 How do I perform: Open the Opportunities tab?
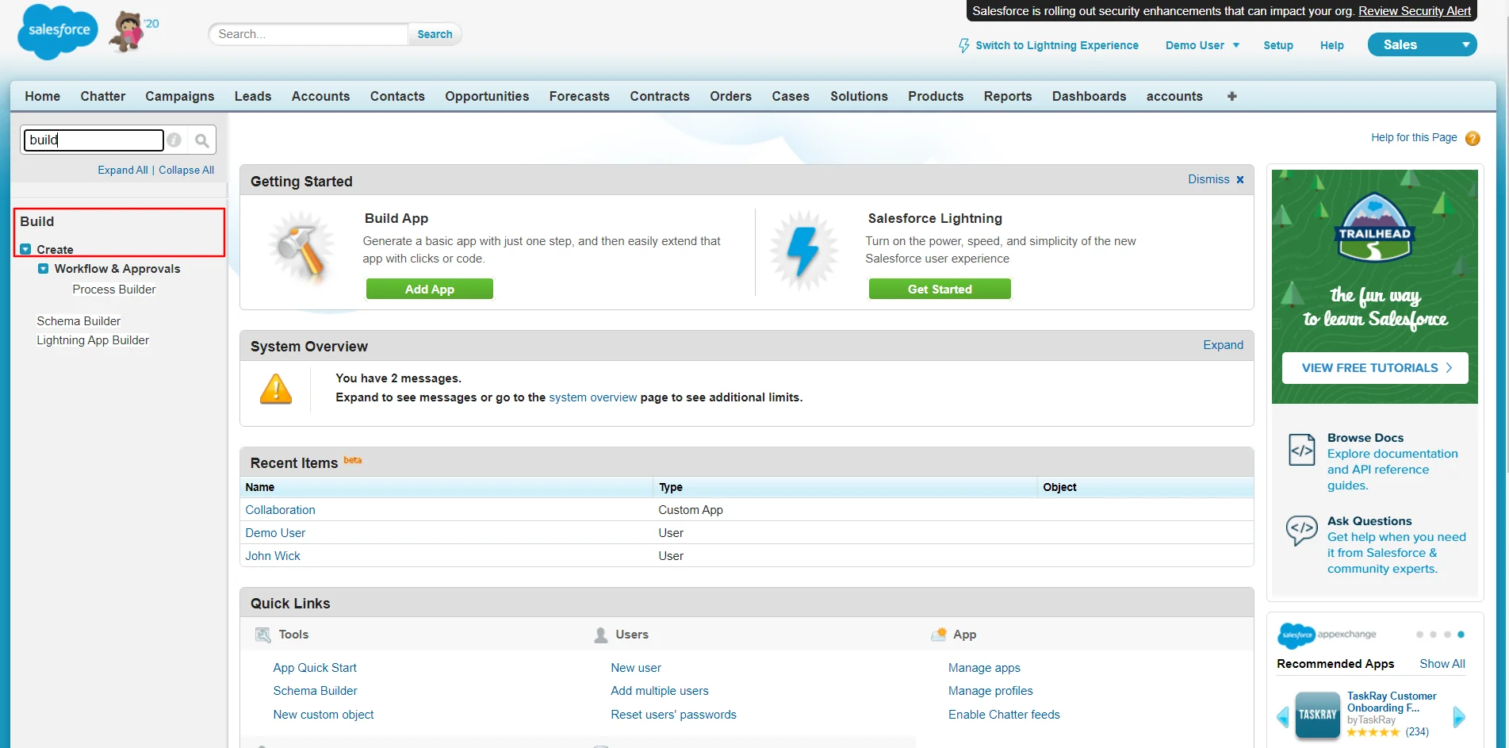487,96
